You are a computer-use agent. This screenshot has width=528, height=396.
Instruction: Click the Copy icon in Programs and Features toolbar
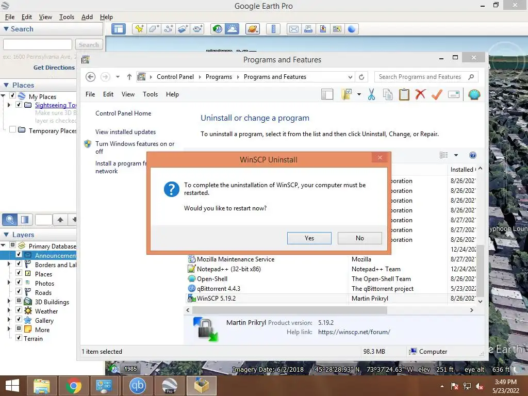[388, 95]
